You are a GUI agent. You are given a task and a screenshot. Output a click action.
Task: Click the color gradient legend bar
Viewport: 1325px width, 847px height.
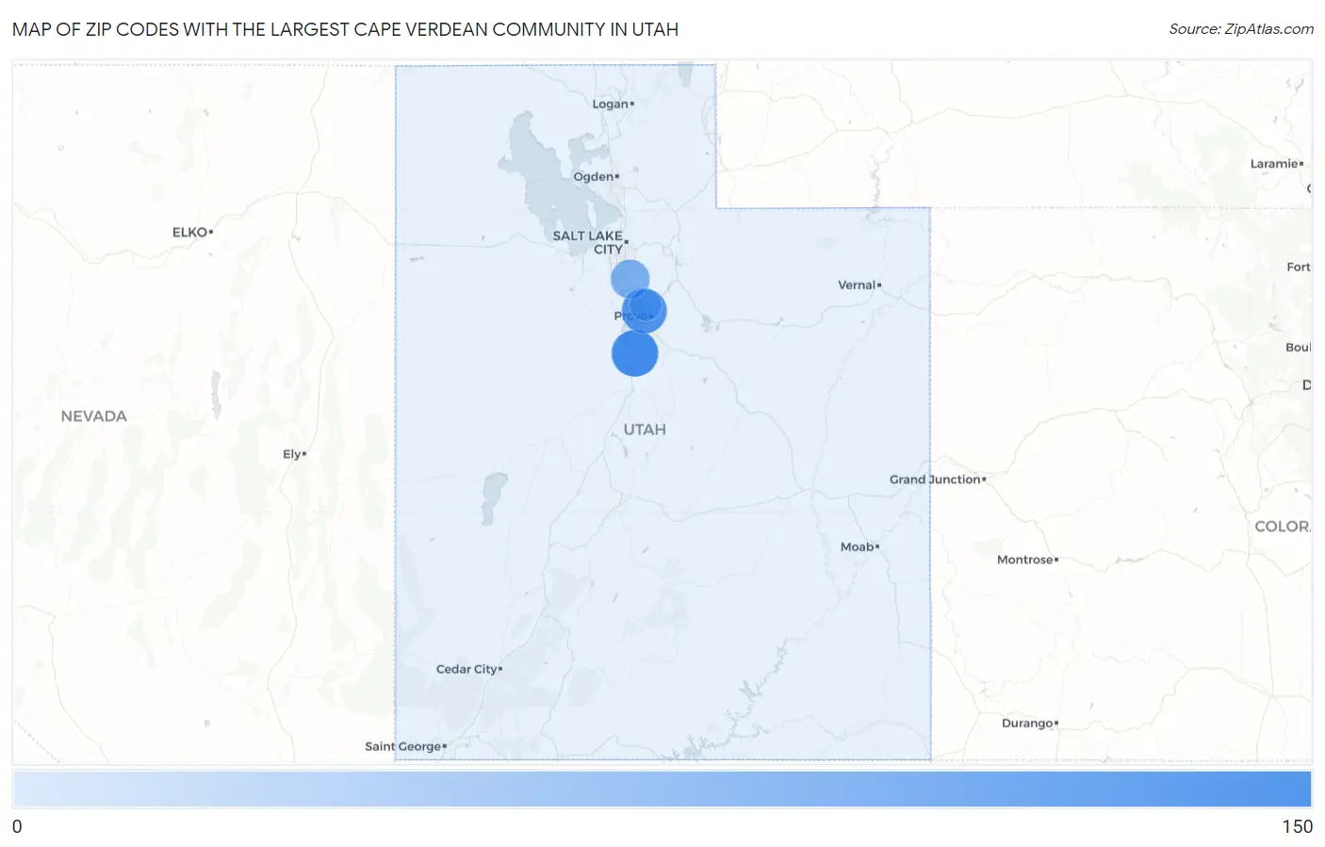click(662, 789)
